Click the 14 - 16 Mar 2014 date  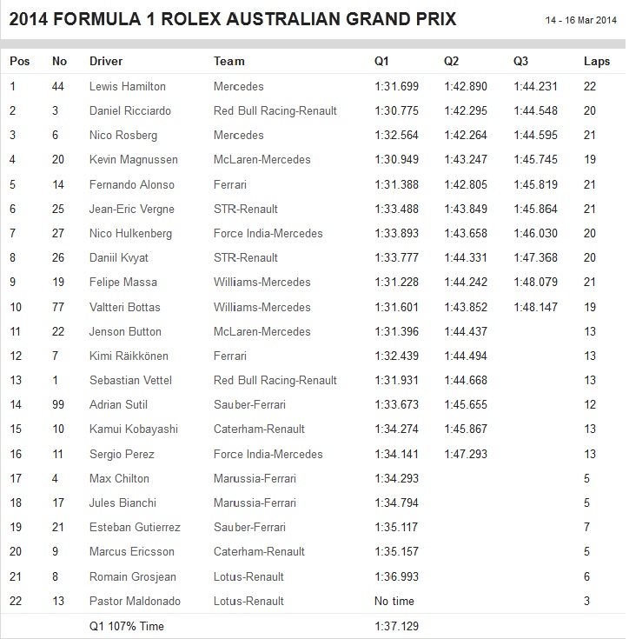point(579,20)
